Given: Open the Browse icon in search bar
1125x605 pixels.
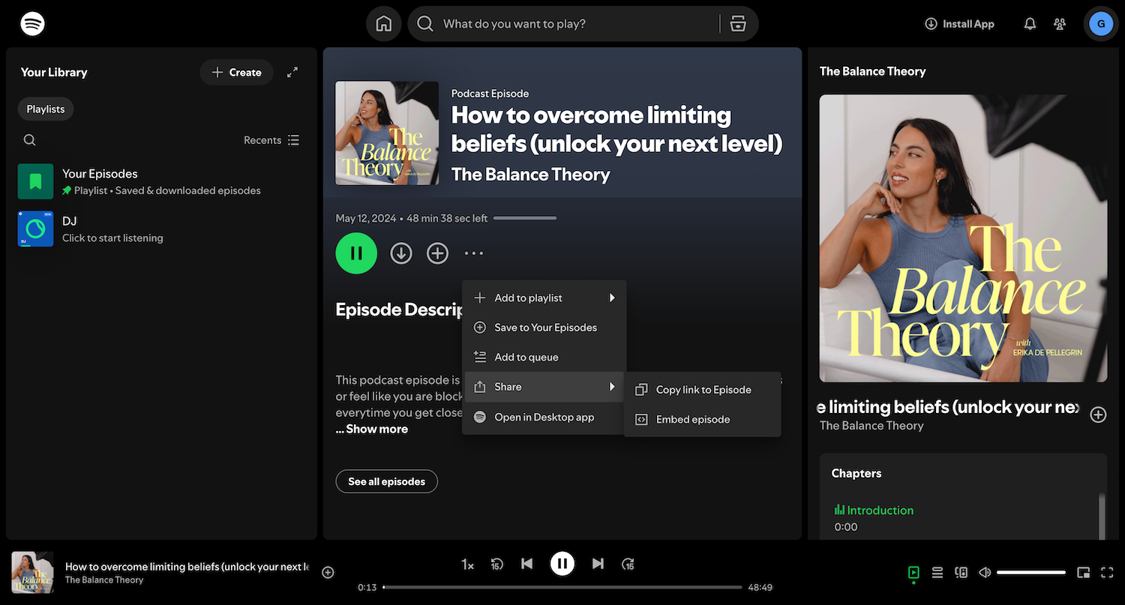Looking at the screenshot, I should click(738, 24).
